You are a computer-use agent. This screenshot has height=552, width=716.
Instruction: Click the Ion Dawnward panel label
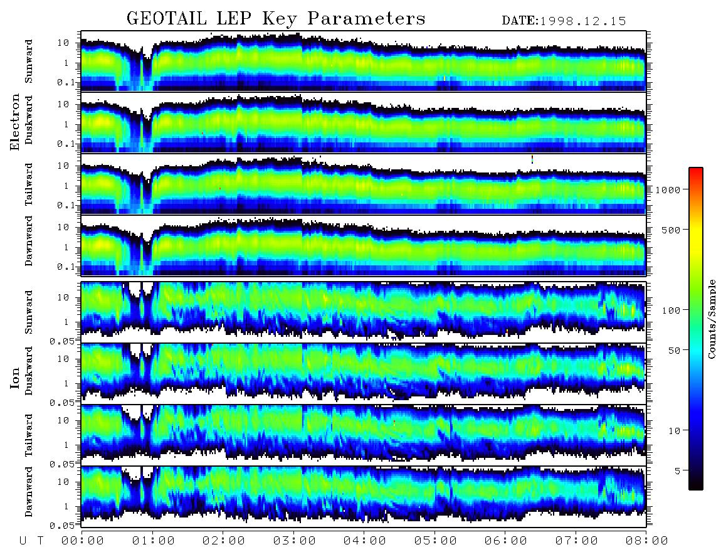pos(29,492)
